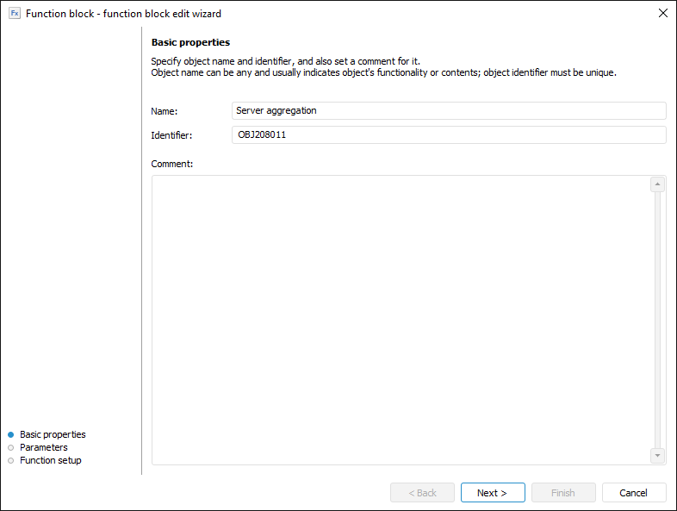Image resolution: width=677 pixels, height=511 pixels.
Task: Open the Parameters wizard step
Action: pyautogui.click(x=44, y=447)
